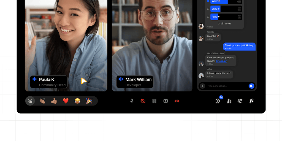
Task: Send the party popper reaction
Action: pos(89,101)
